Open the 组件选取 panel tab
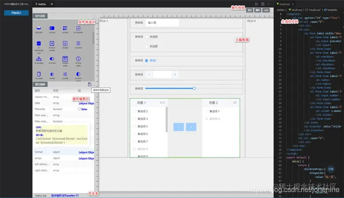This screenshot has width=344, height=198. 40,16
